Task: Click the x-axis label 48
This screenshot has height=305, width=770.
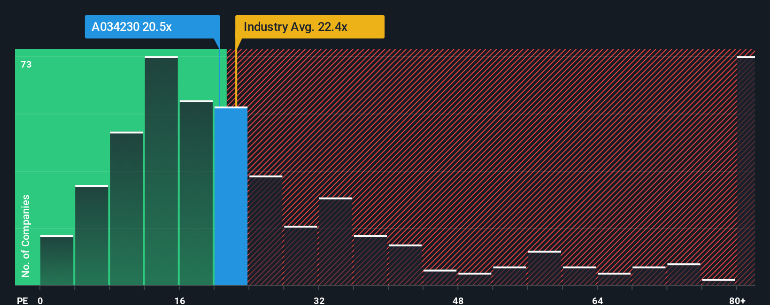Action: pos(458,300)
